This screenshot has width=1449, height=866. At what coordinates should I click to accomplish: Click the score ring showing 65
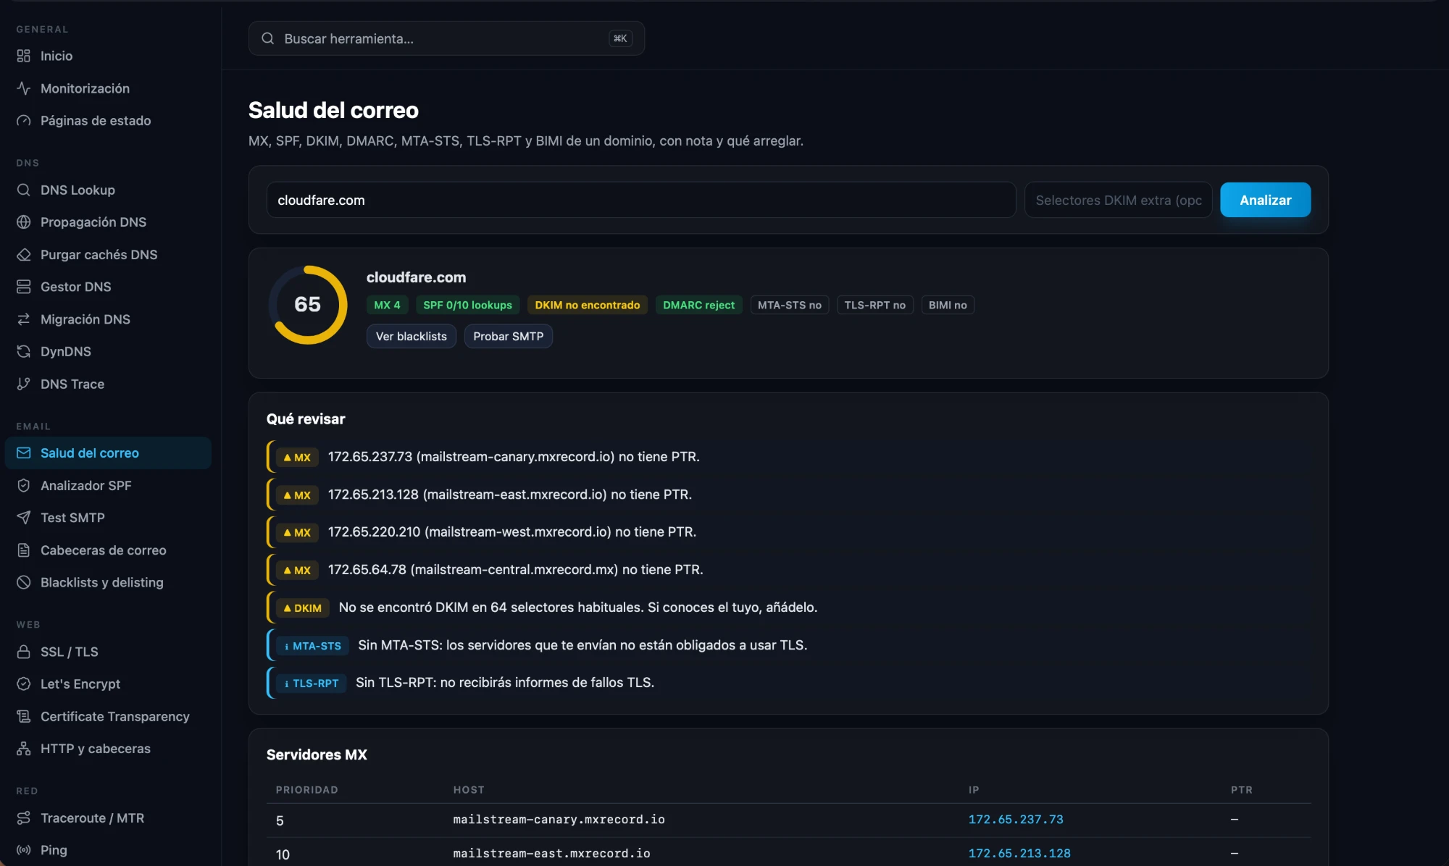coord(308,305)
